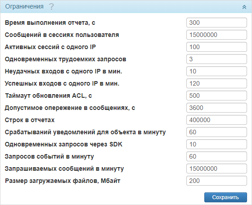Click the help question mark icon

[51, 7]
